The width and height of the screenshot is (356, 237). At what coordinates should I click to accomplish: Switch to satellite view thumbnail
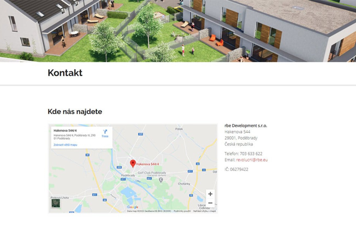tap(56, 203)
